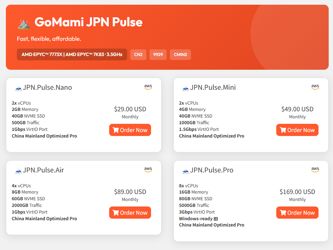The width and height of the screenshot is (333, 250).
Task: Click the AWS logo on JPN.Pulse.Nano card
Action: click(148, 87)
